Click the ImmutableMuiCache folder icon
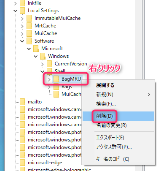161x171 pixels. (29, 18)
